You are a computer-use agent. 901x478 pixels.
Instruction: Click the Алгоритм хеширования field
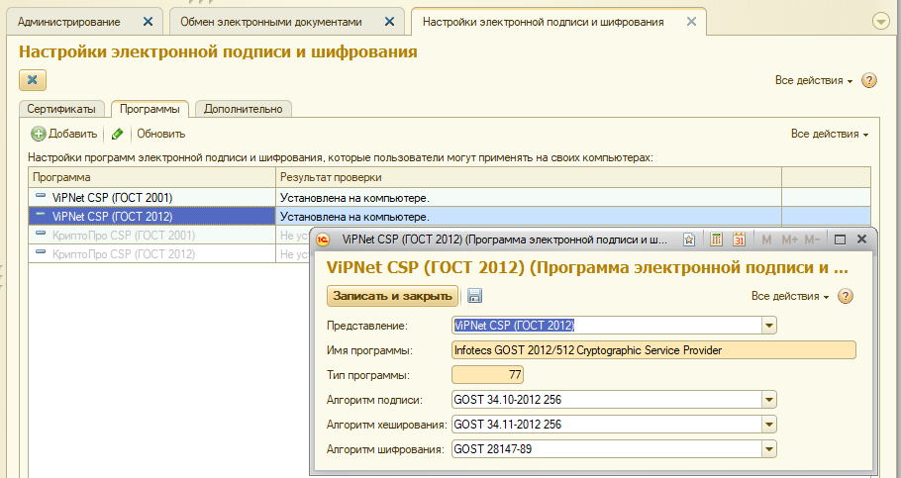[x=607, y=424]
